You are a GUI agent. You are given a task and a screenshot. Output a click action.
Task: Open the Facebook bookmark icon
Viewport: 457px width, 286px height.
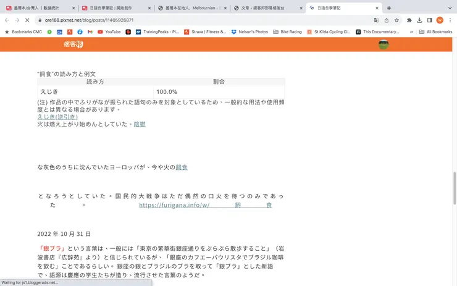point(80,32)
